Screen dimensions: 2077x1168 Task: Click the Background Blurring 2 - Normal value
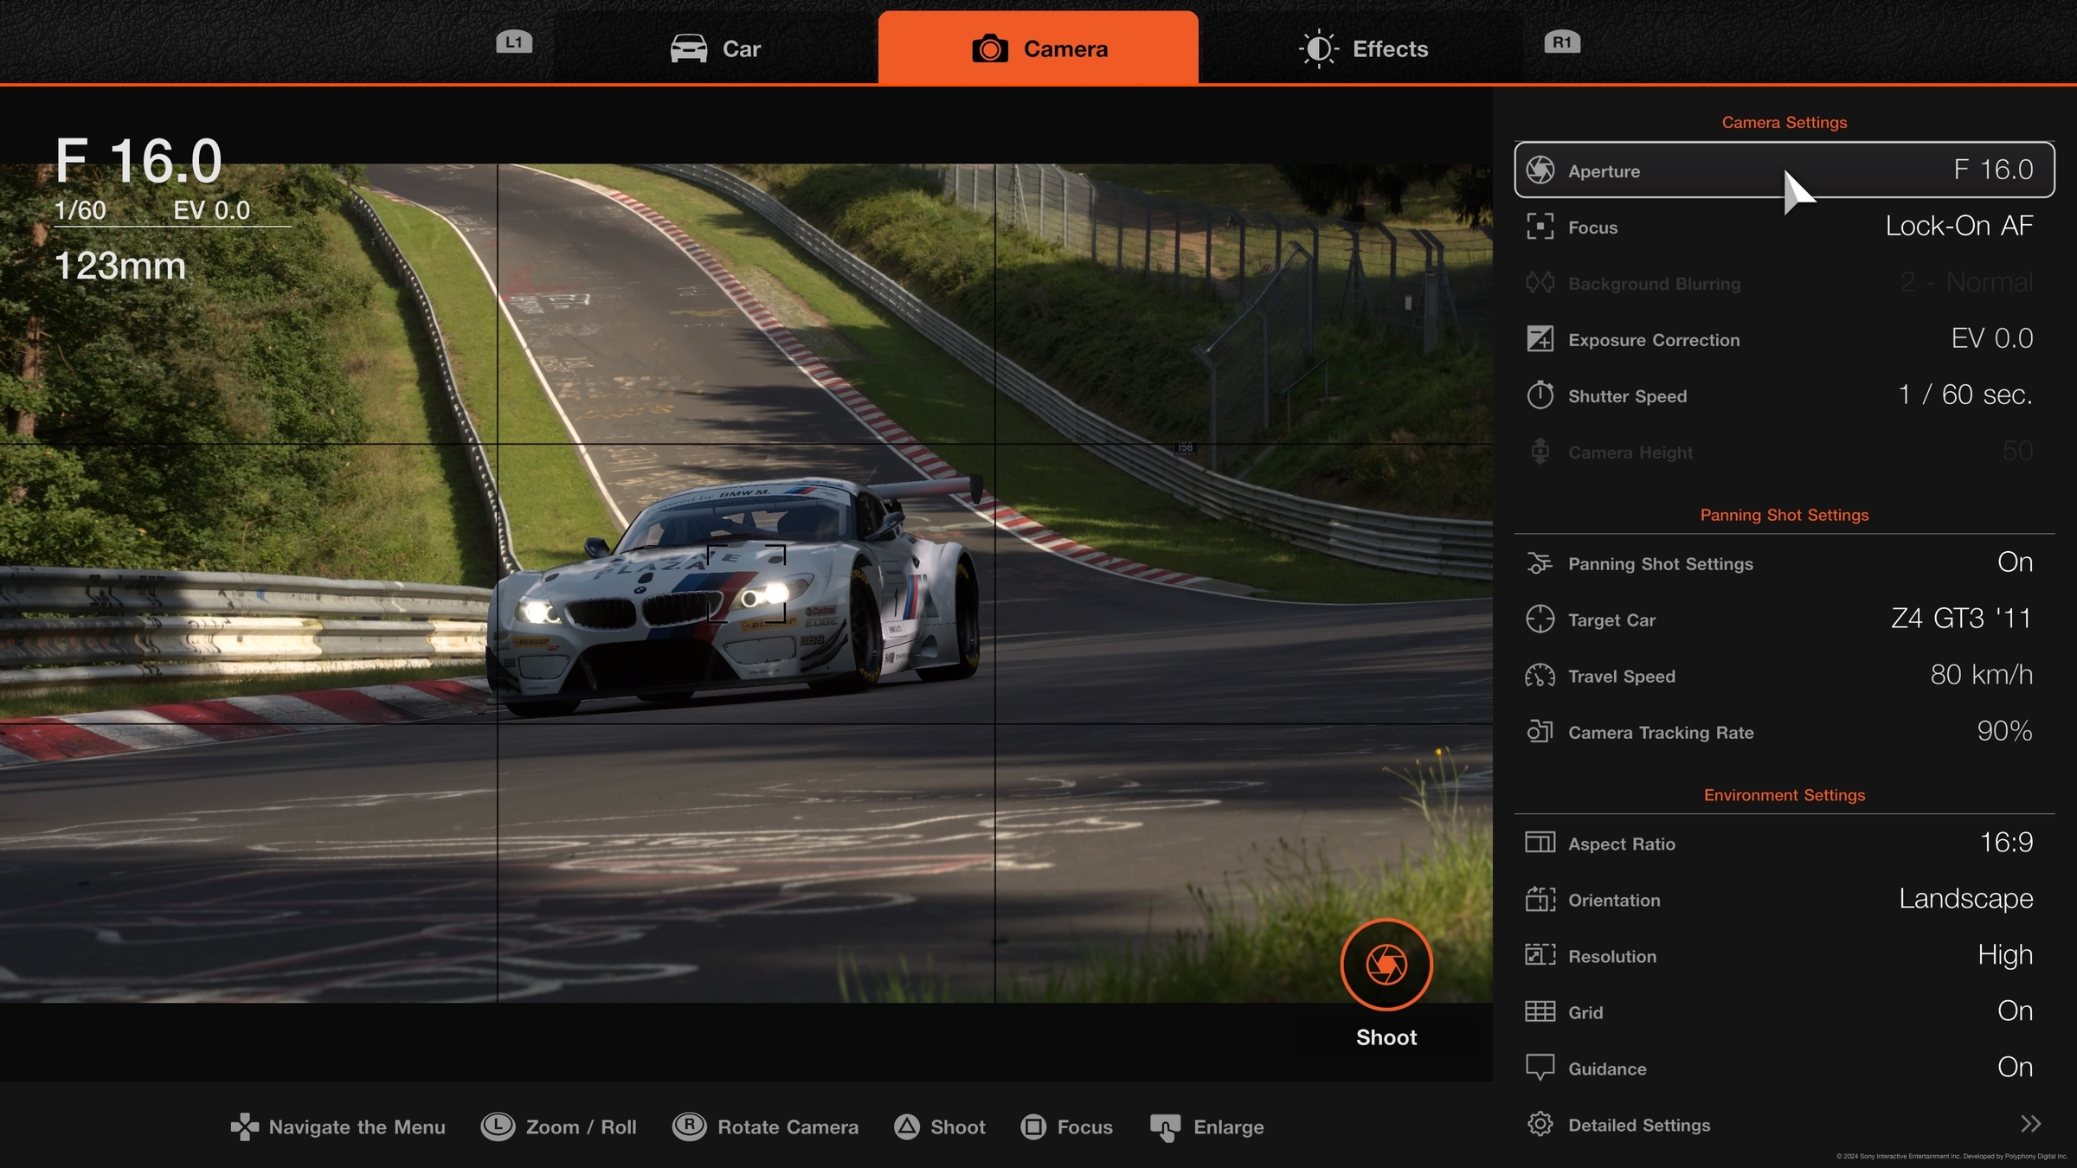[1966, 282]
